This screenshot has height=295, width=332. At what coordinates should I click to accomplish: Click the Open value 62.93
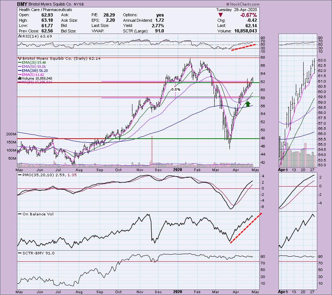[47, 15]
